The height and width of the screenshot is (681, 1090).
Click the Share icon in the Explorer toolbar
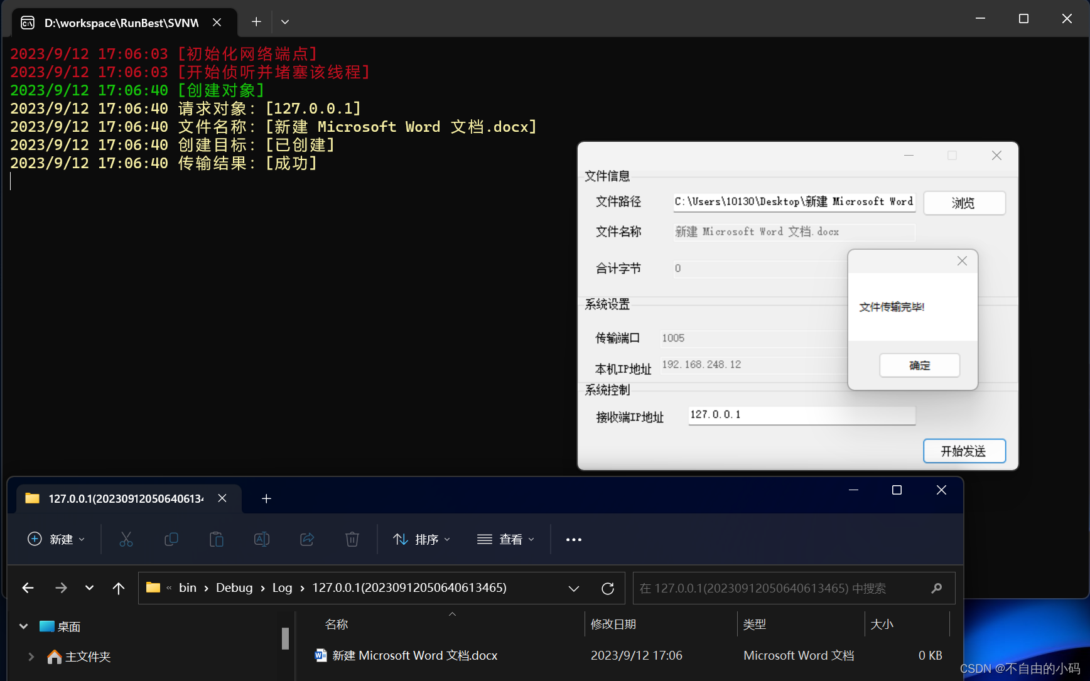[307, 539]
